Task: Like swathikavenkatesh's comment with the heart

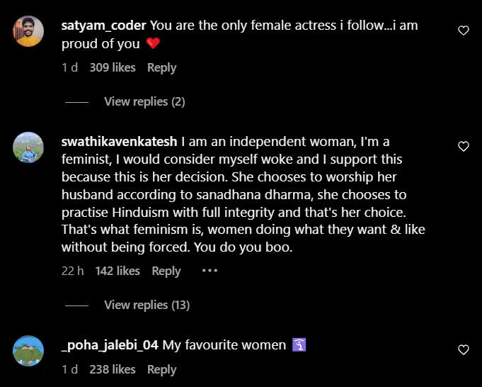Action: (x=464, y=147)
